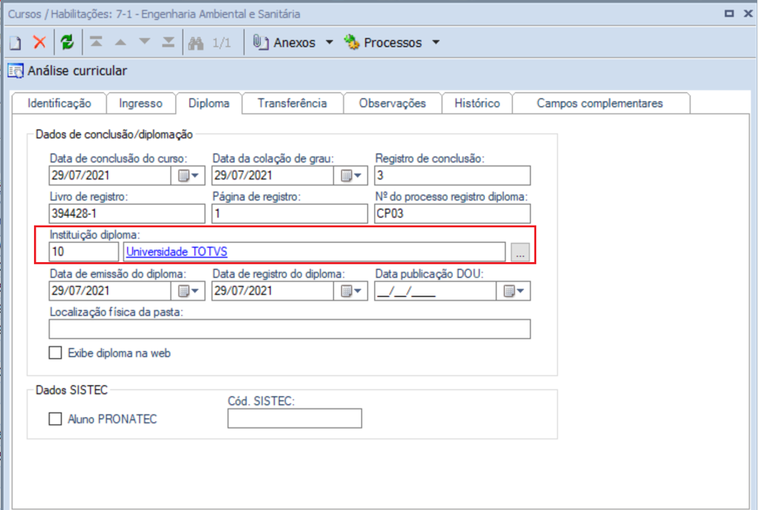Open calendar for Data de registro do diploma
The image size is (758, 510).
point(351,291)
